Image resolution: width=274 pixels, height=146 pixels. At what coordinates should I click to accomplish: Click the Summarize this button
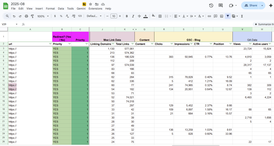tap(264, 24)
